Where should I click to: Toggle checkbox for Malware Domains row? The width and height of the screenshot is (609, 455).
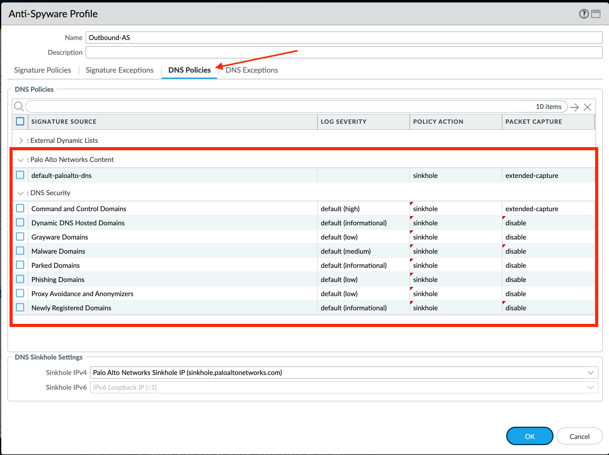[20, 251]
